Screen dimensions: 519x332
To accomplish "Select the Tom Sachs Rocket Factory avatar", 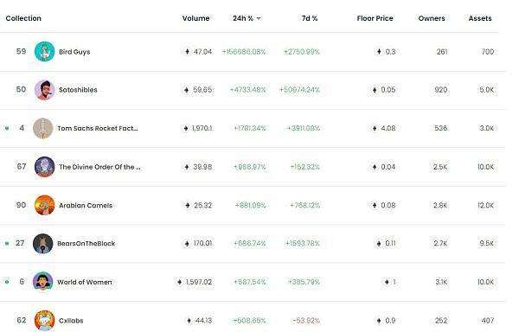I will [x=43, y=128].
